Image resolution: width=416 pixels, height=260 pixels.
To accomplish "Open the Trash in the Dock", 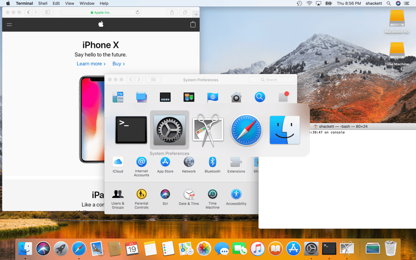I will point(390,248).
